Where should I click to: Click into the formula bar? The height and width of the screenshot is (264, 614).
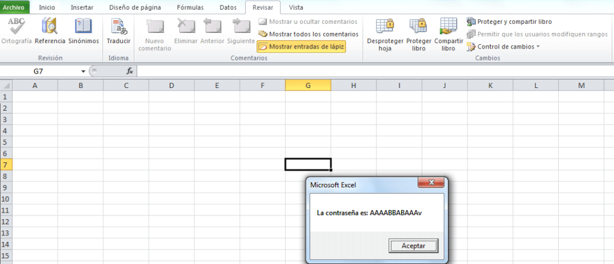coord(375,71)
